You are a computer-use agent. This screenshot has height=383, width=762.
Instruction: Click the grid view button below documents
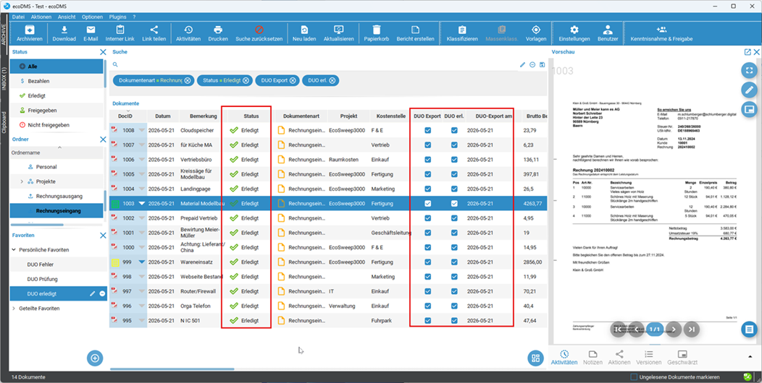535,358
